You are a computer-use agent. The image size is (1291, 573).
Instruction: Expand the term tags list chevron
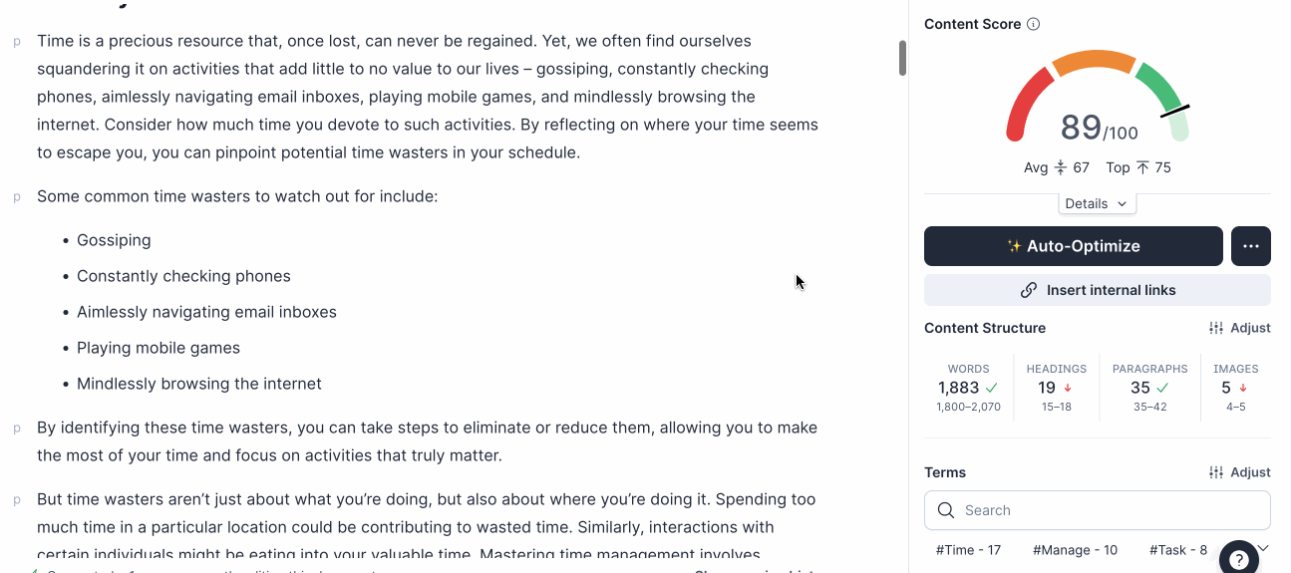[x=1263, y=547]
